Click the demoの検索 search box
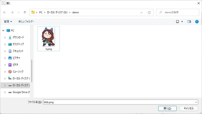This screenshot has height=114, width=202. [x=178, y=12]
